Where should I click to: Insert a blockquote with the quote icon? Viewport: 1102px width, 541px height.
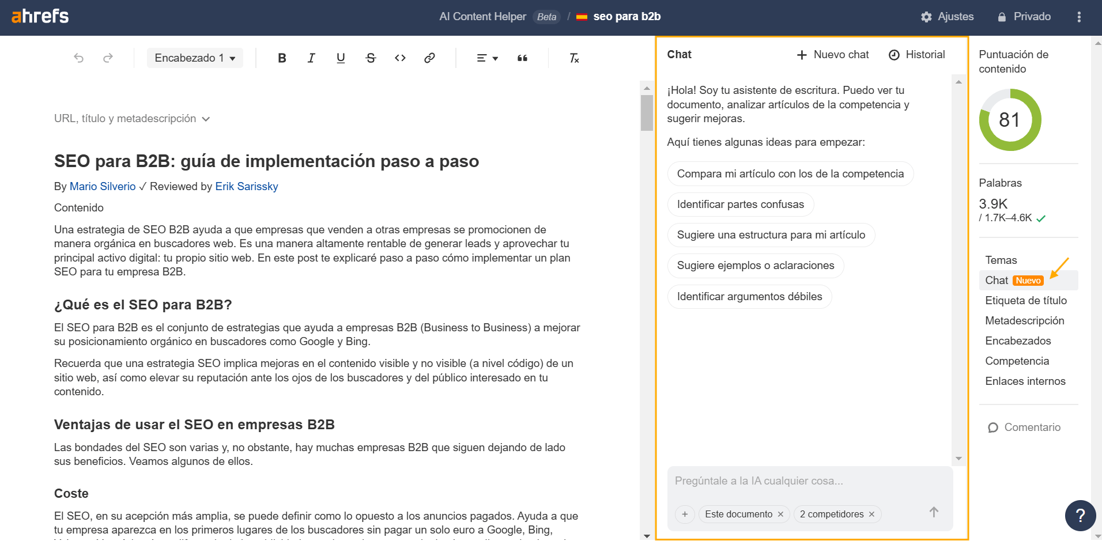pyautogui.click(x=522, y=58)
